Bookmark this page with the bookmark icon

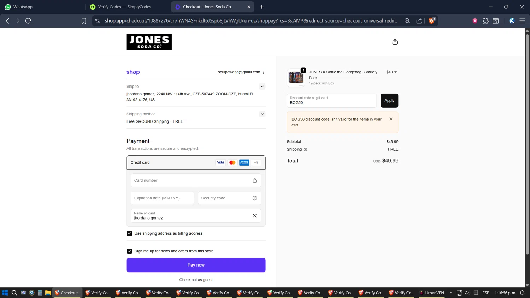pos(84,21)
